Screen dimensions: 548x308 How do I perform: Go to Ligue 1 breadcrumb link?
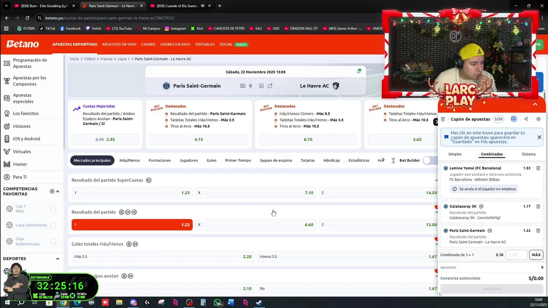(x=123, y=59)
